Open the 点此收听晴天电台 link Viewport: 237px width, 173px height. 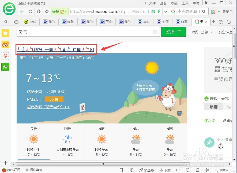click(48, 107)
